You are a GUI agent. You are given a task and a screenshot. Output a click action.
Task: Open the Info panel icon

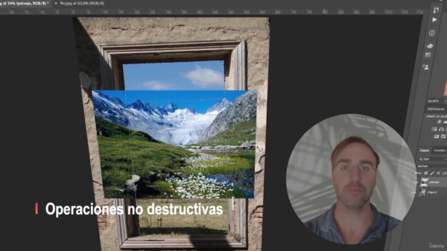point(432,33)
